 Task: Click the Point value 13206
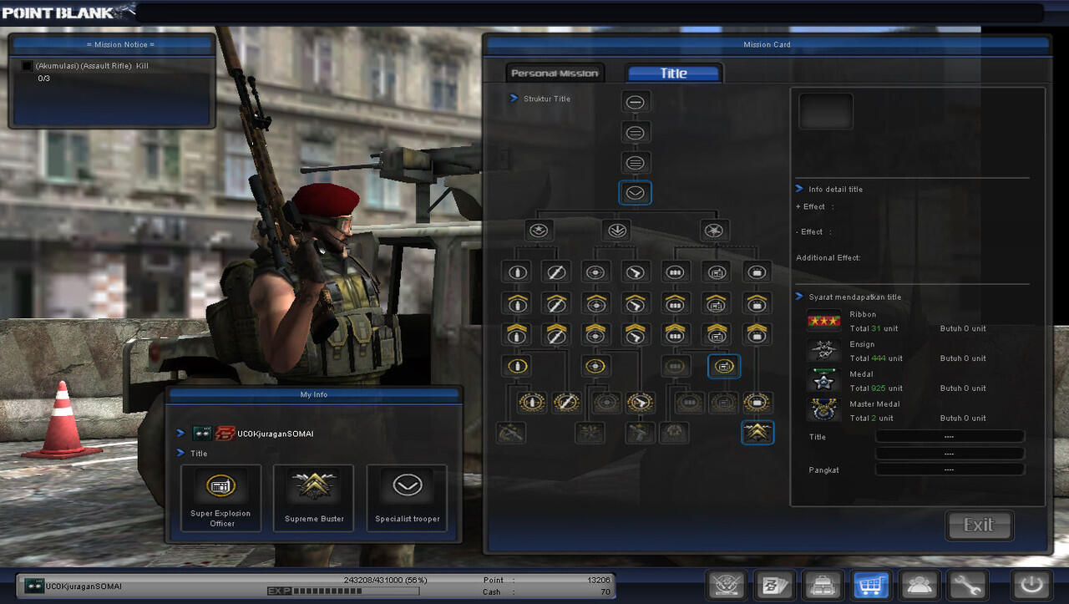[x=599, y=580]
